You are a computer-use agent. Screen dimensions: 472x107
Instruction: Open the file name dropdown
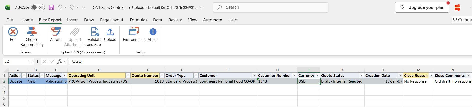[201, 7]
